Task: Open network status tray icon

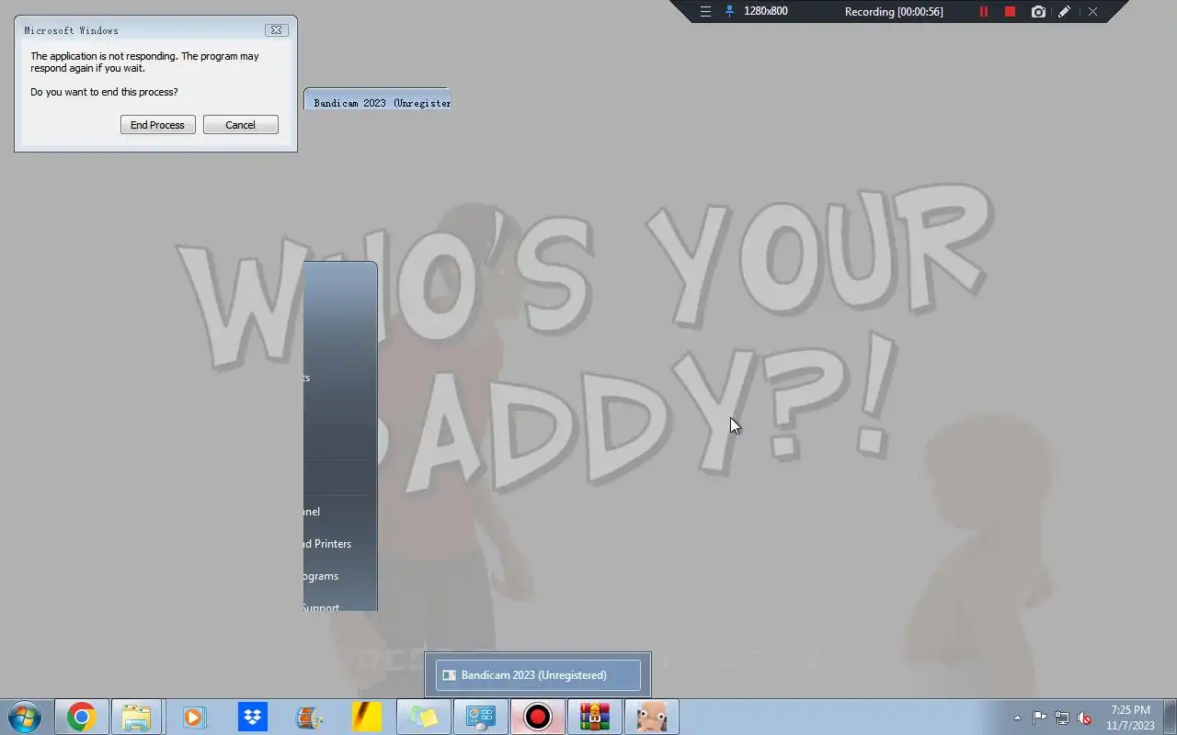Action: click(1062, 718)
